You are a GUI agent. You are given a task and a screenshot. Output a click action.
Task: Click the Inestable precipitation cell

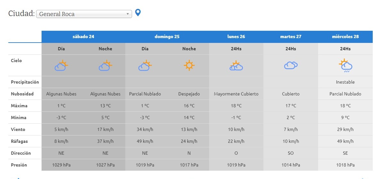(x=345, y=82)
